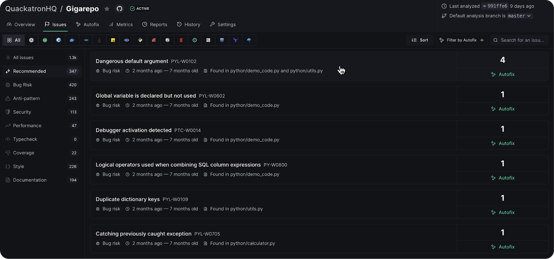Filter by the Go analyzer icon

click(86, 40)
